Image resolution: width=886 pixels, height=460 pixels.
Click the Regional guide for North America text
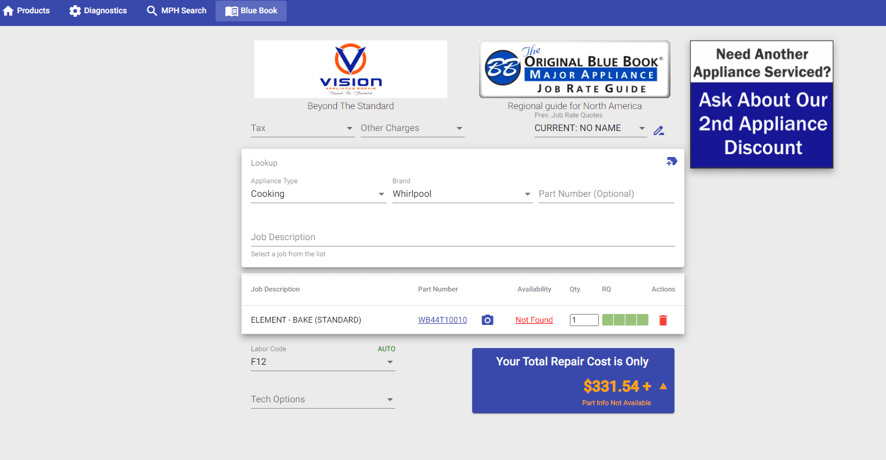click(574, 106)
